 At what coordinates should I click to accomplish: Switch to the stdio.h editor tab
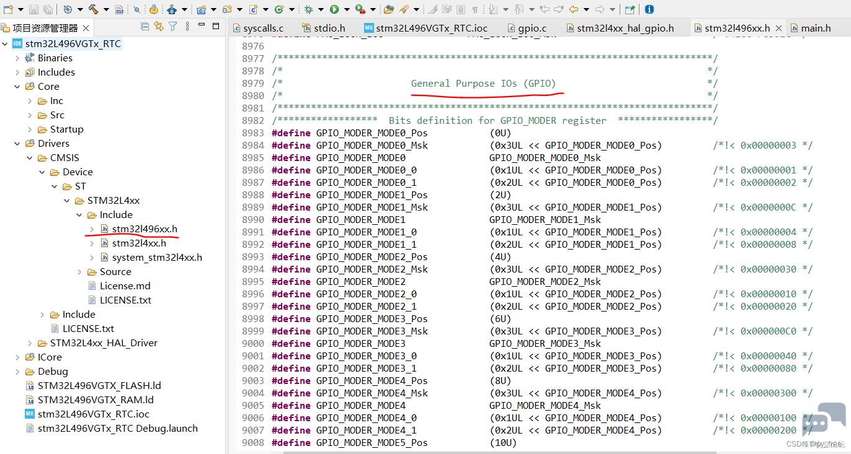point(323,28)
